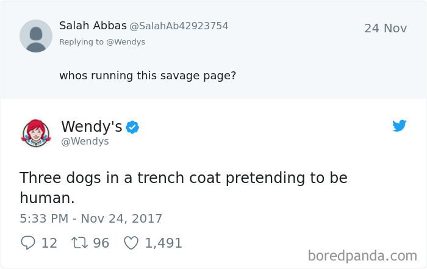This screenshot has width=427, height=269.
Task: View the 1,491 likes count
Action: click(x=163, y=243)
